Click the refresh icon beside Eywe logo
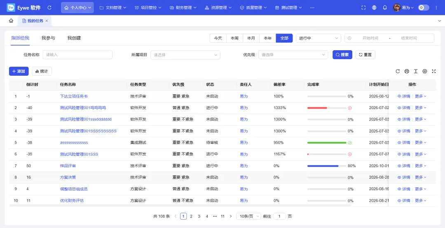Viewport: 445px width, 228px height. tap(49, 8)
